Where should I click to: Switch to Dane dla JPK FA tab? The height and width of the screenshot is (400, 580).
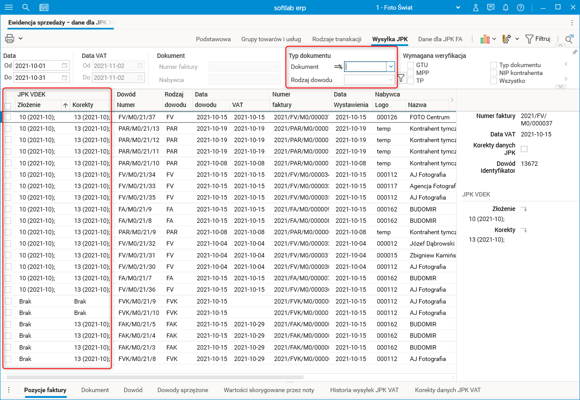coord(440,39)
